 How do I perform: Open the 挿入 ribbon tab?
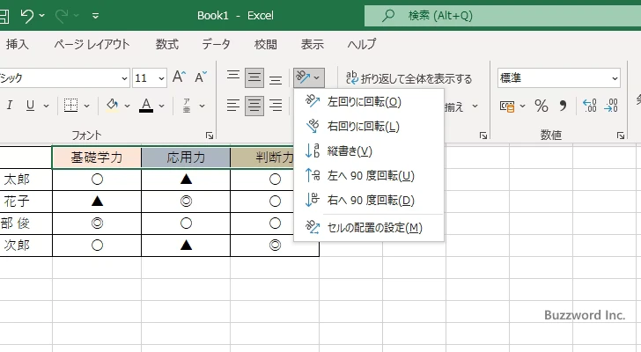point(18,44)
